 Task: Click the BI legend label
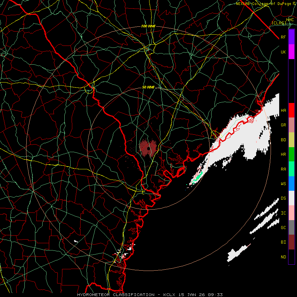(x=283, y=242)
